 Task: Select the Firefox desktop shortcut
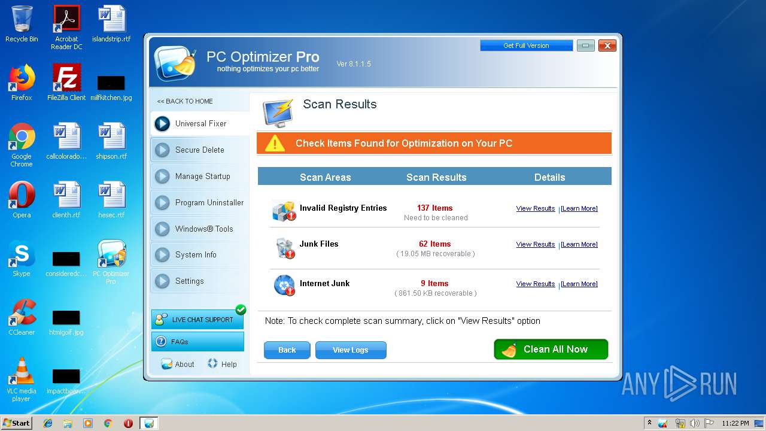22,83
